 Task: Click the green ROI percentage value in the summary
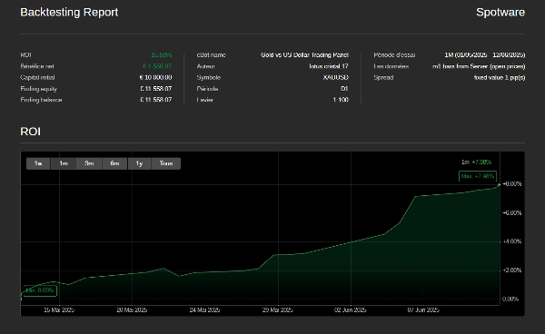click(x=162, y=54)
